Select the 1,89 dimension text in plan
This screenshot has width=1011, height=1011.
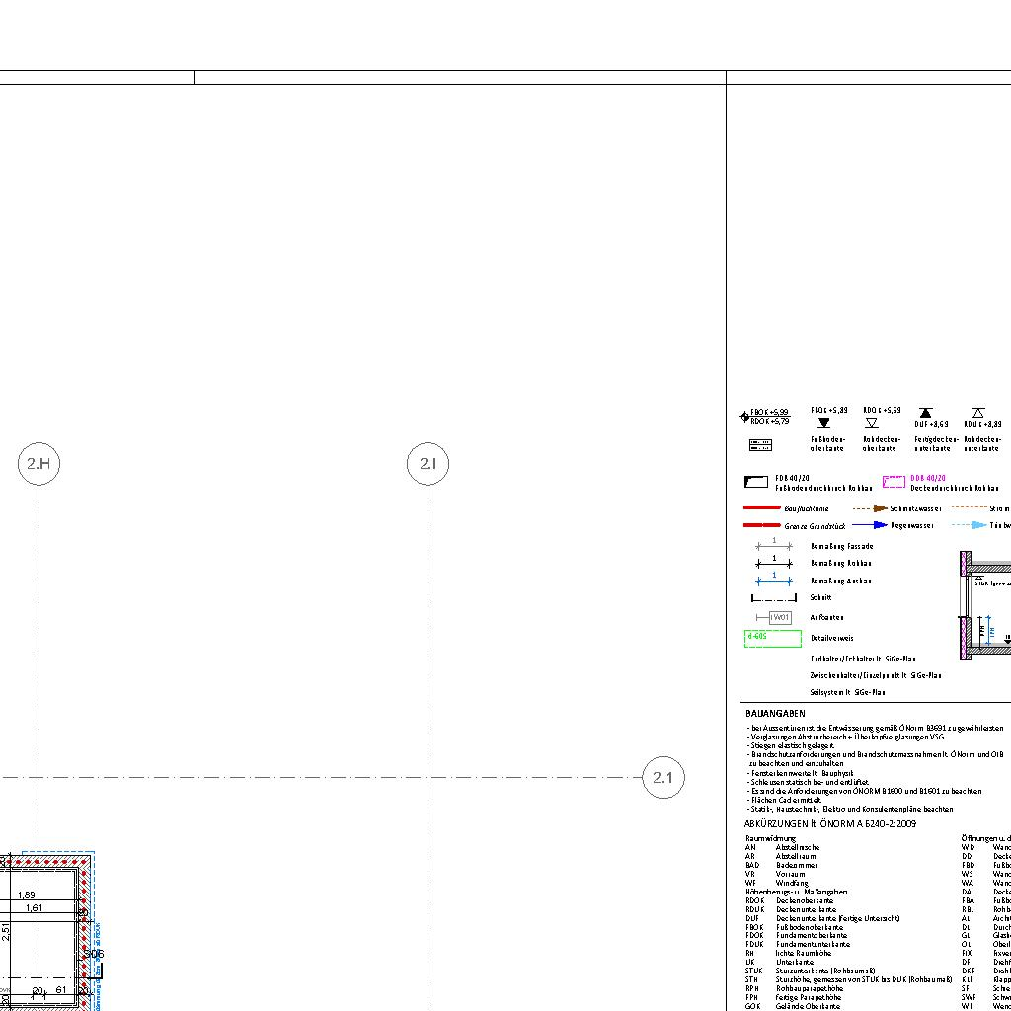pos(27,894)
